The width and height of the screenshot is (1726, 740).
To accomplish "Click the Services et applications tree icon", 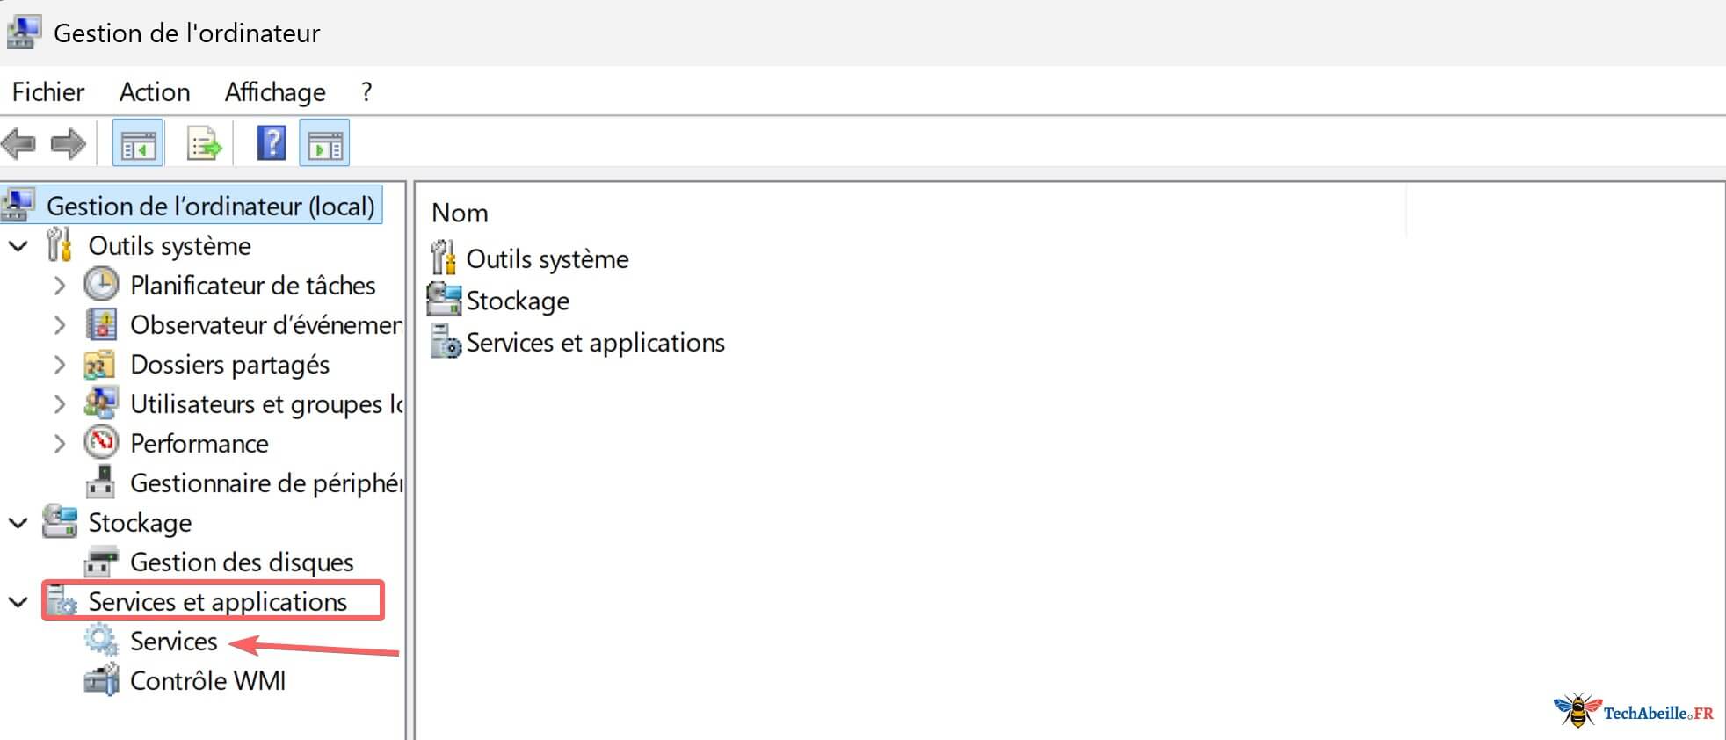I will [x=62, y=601].
